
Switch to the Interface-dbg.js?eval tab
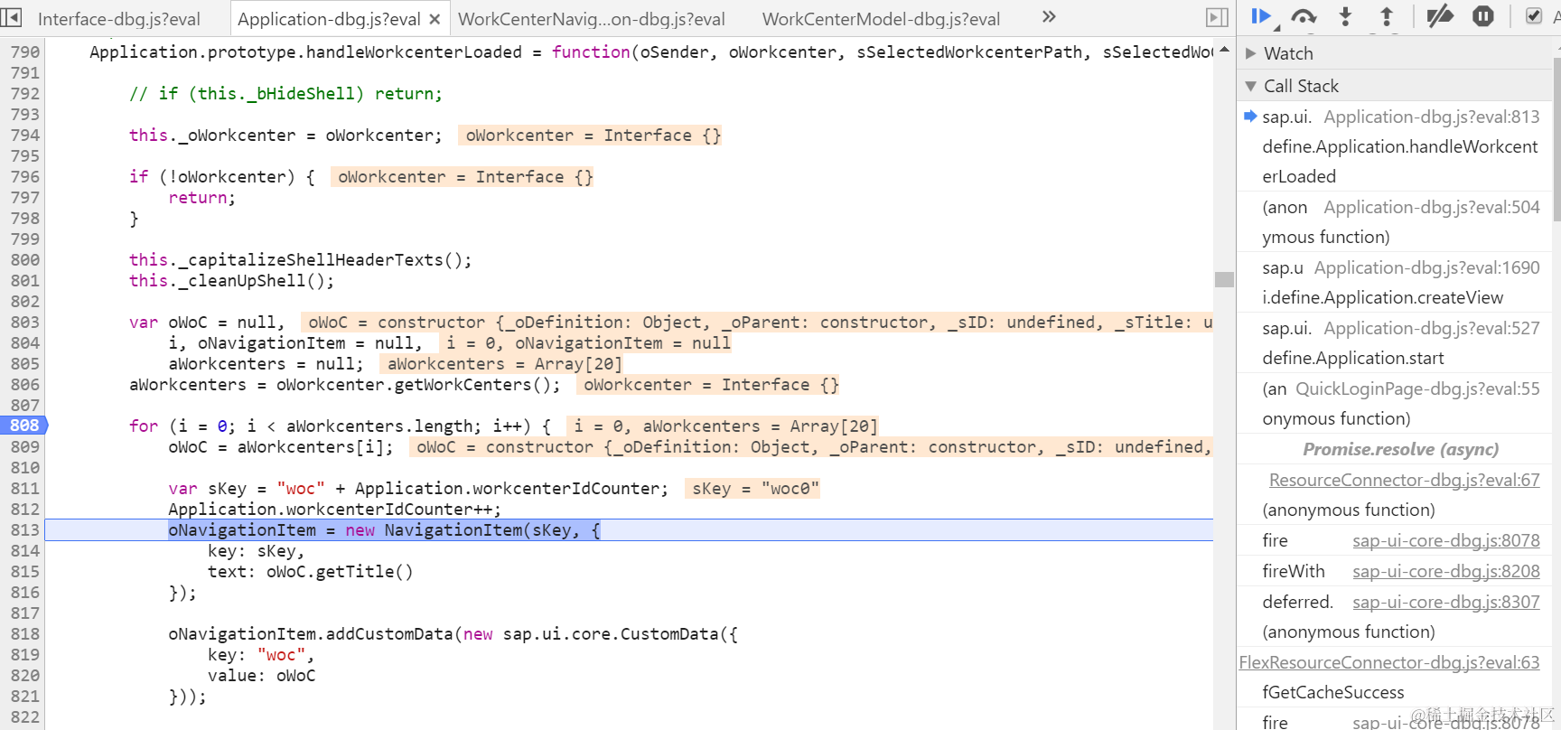(119, 19)
